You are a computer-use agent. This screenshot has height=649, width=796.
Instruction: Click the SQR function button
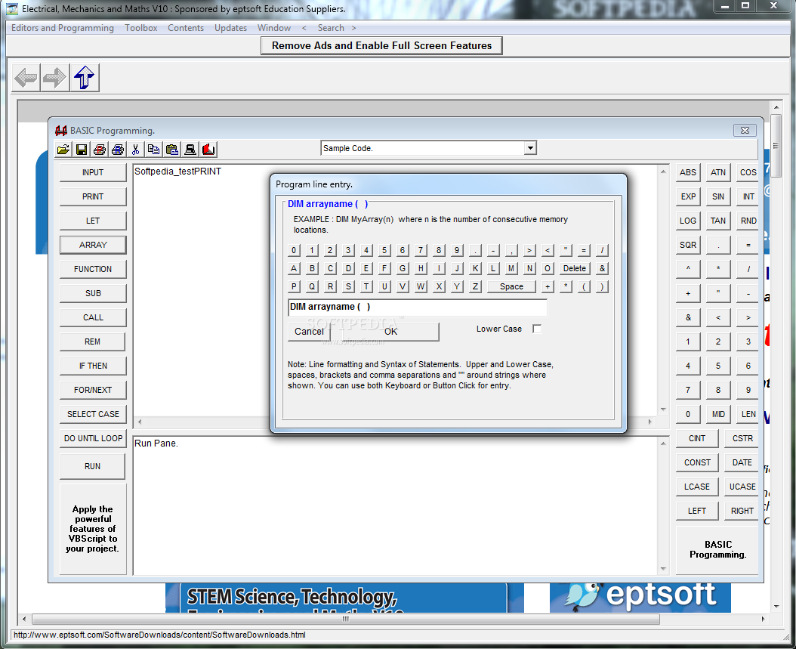pos(688,245)
